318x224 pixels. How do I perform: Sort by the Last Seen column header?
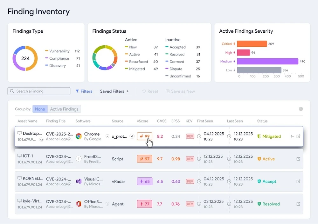[x=235, y=121]
